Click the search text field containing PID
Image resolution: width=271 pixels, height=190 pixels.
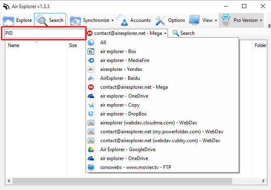tap(44, 33)
